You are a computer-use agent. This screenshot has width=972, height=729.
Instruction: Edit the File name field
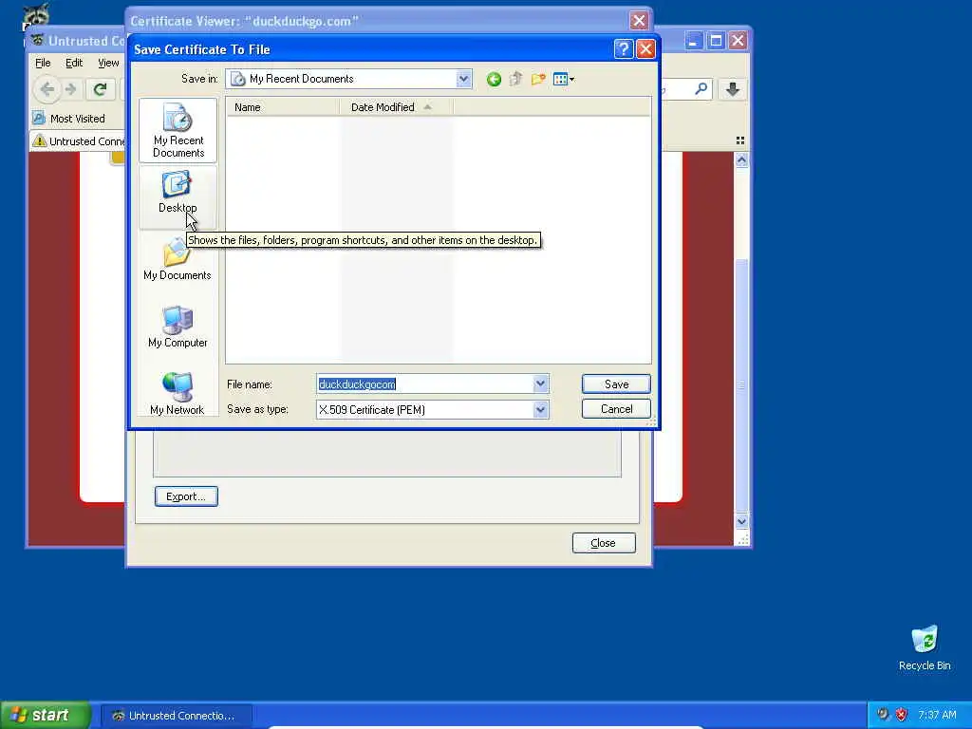tap(424, 383)
